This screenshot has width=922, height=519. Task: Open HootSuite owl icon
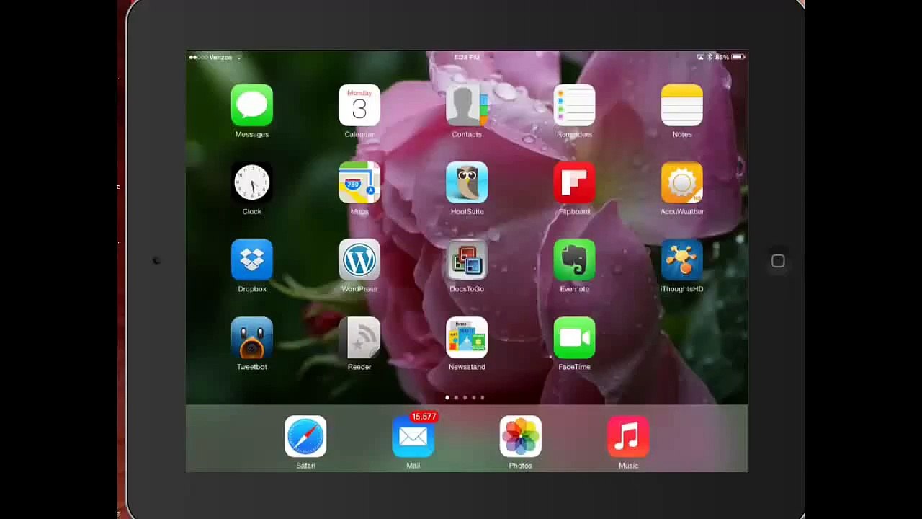[x=467, y=183]
